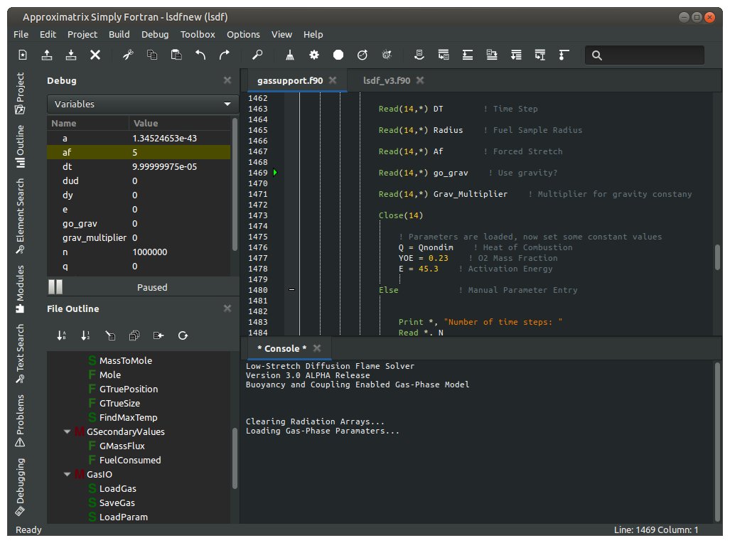Open the Modules sidebar tab
Viewport: 730px width, 543px height.
[20, 289]
